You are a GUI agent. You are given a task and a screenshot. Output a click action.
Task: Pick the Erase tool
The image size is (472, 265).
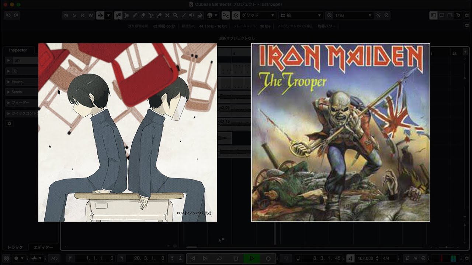143,15
